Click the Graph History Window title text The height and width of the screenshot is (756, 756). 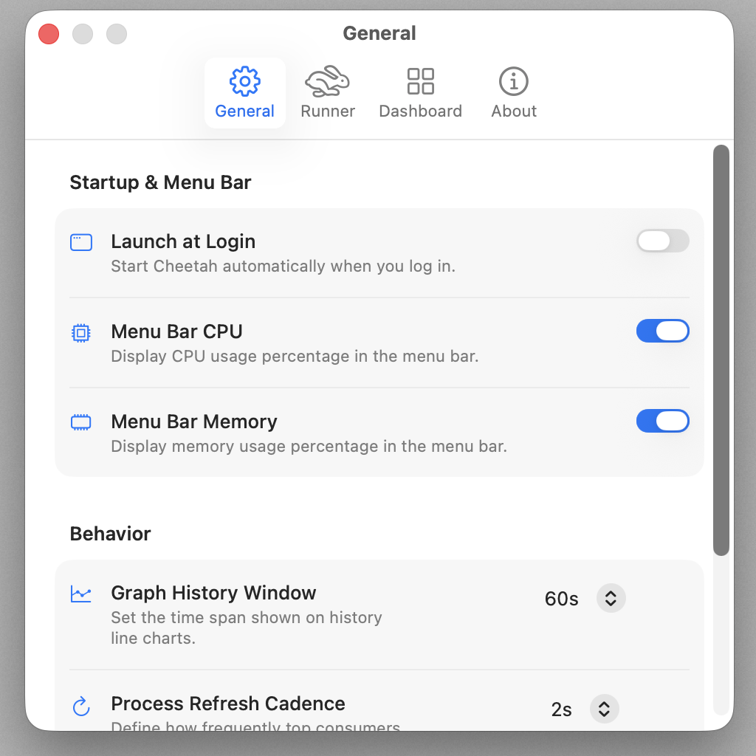click(x=213, y=593)
